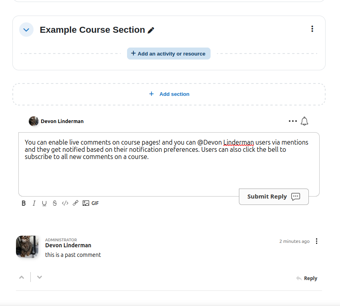Apply strikethrough formatting to the comment

click(x=54, y=203)
